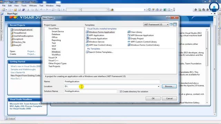
Task: Select Visual C++ project type
Action: pos(53,61)
